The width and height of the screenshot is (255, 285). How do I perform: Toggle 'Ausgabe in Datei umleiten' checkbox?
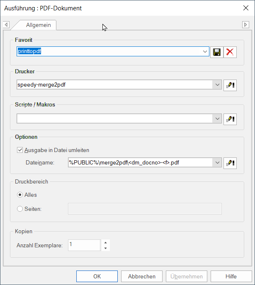click(x=20, y=150)
